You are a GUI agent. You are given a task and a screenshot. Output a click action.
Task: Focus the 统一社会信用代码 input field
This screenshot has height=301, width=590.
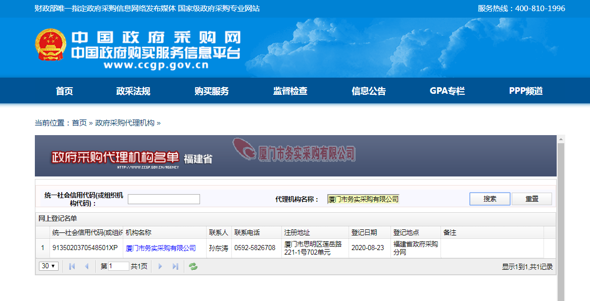(164, 199)
